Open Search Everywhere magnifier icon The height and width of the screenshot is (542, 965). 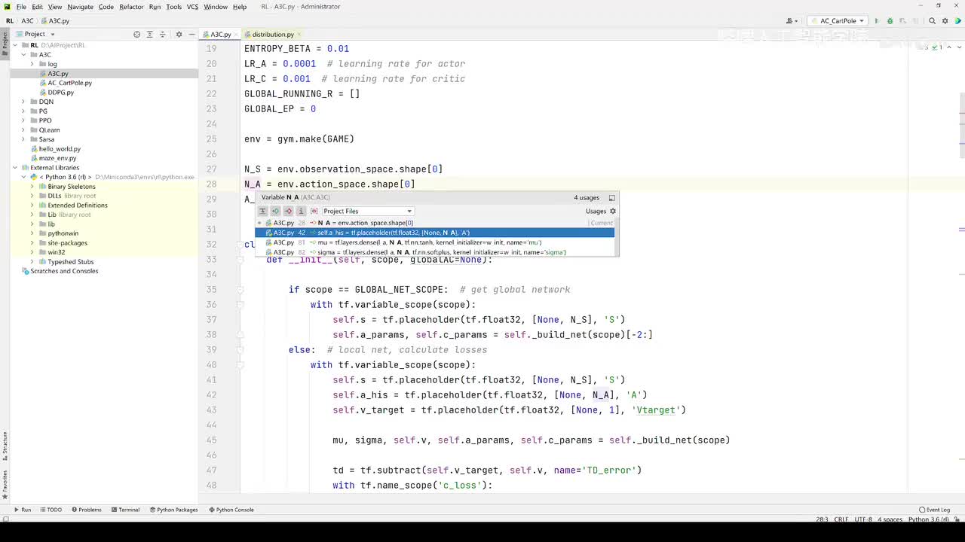(x=933, y=21)
